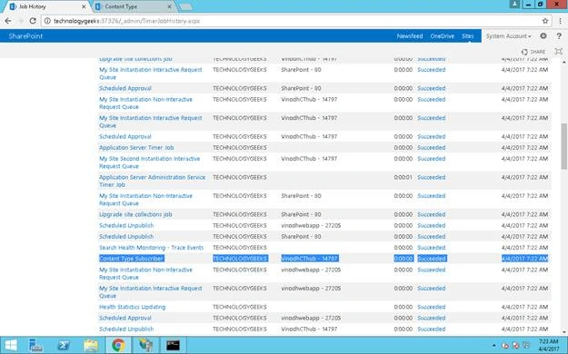Click the browser back arrow
Viewport: 568px width, 354px height.
8,21
